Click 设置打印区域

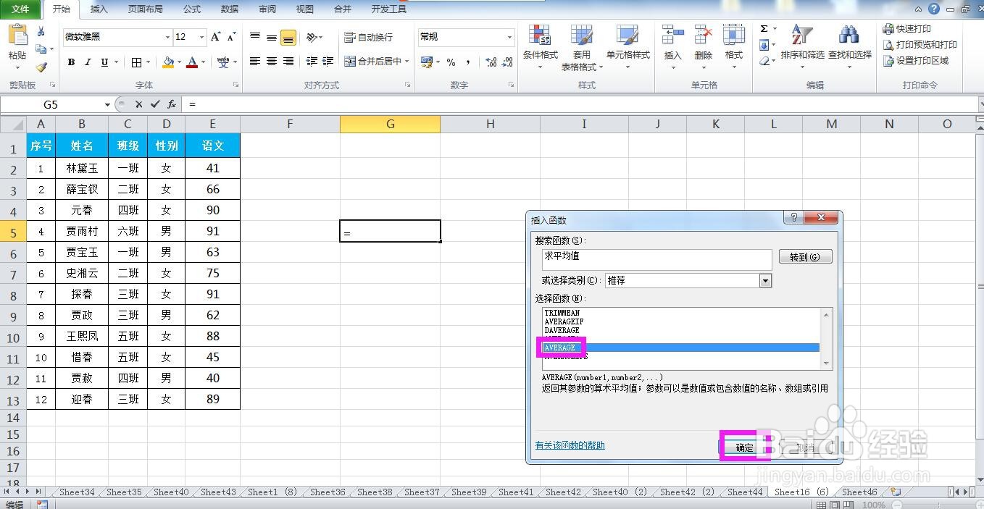tap(915, 61)
